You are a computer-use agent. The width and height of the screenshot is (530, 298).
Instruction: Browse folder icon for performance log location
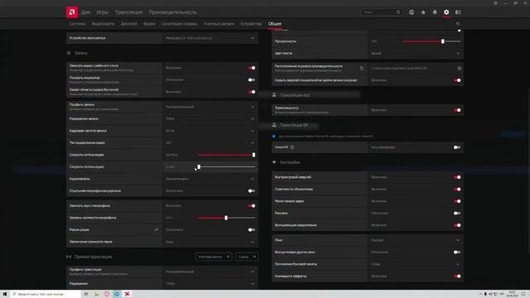click(x=460, y=68)
